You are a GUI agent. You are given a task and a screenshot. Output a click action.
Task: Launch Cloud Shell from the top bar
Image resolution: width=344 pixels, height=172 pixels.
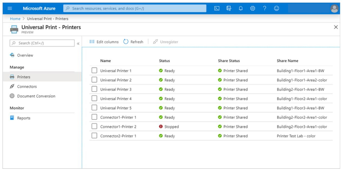(x=217, y=8)
